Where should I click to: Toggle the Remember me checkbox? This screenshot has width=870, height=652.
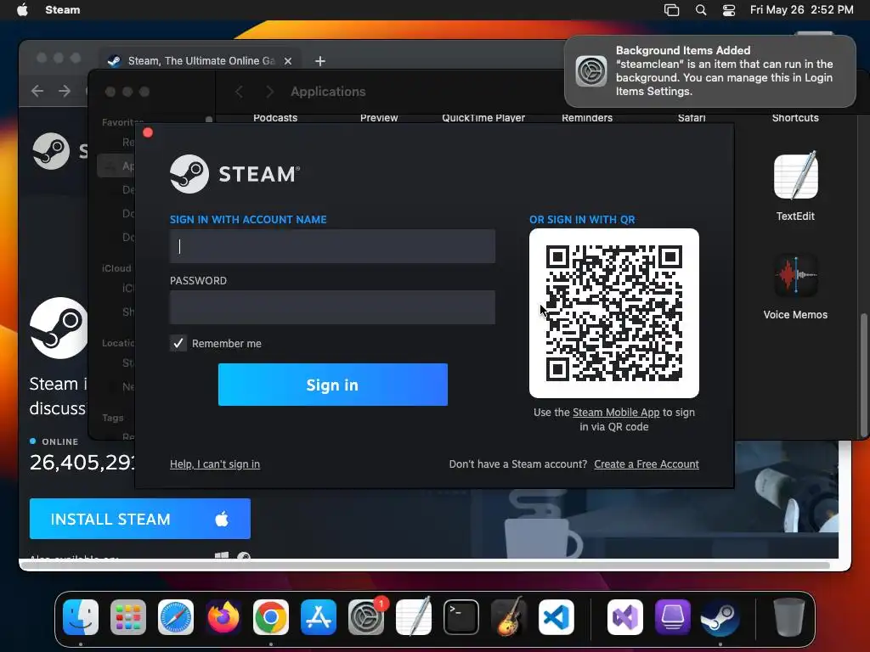tap(178, 343)
